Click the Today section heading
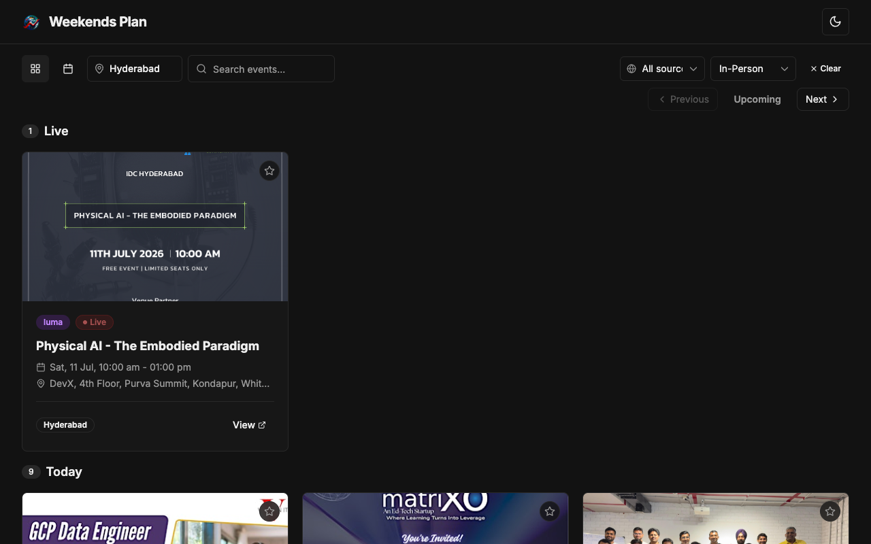Viewport: 871px width, 544px height. click(x=64, y=472)
